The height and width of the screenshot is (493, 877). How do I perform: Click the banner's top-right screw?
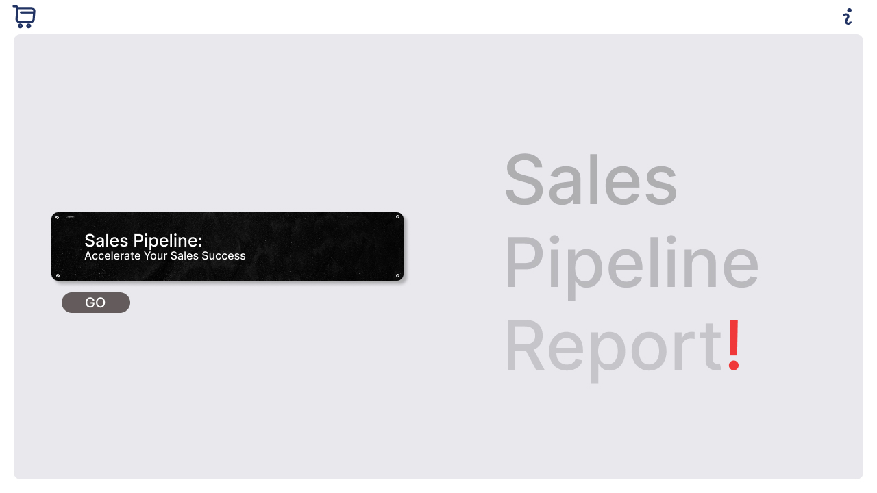[397, 217]
